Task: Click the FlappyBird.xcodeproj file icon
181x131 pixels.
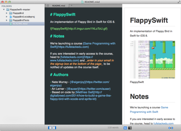Action: point(11,17)
